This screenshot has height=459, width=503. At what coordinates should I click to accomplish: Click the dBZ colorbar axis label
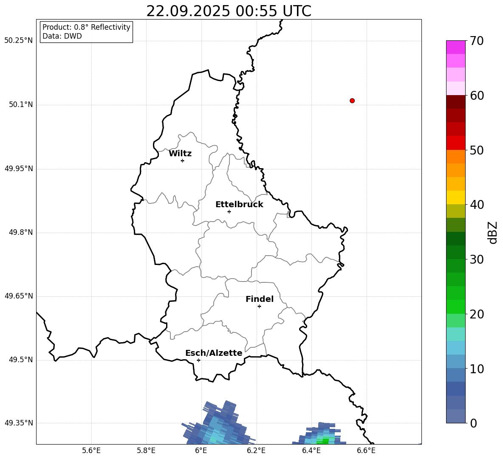click(493, 232)
